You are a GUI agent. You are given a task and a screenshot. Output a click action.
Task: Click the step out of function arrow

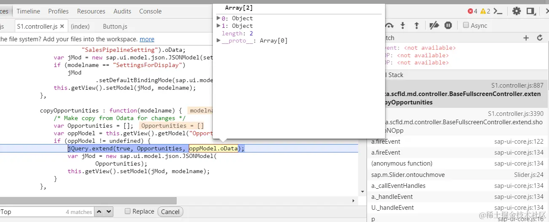tap(416, 26)
